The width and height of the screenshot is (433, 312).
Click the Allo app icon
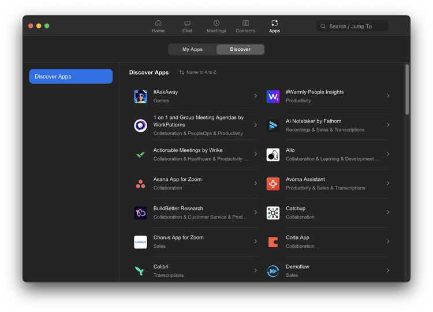(x=273, y=155)
